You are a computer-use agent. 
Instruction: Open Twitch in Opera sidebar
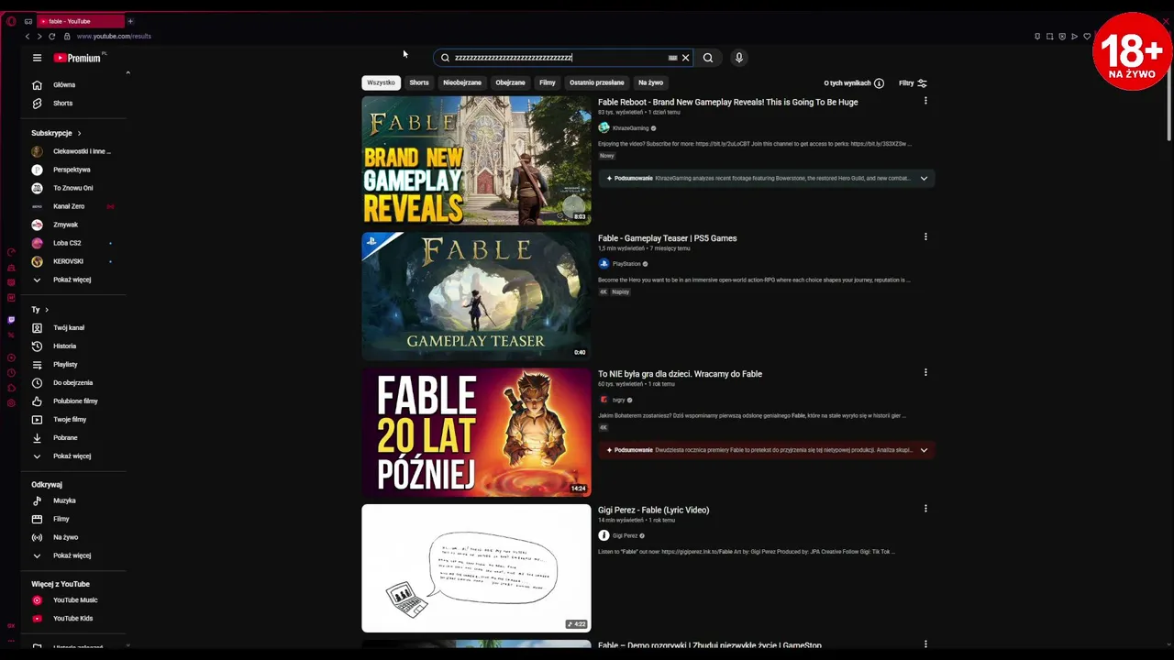click(x=11, y=320)
